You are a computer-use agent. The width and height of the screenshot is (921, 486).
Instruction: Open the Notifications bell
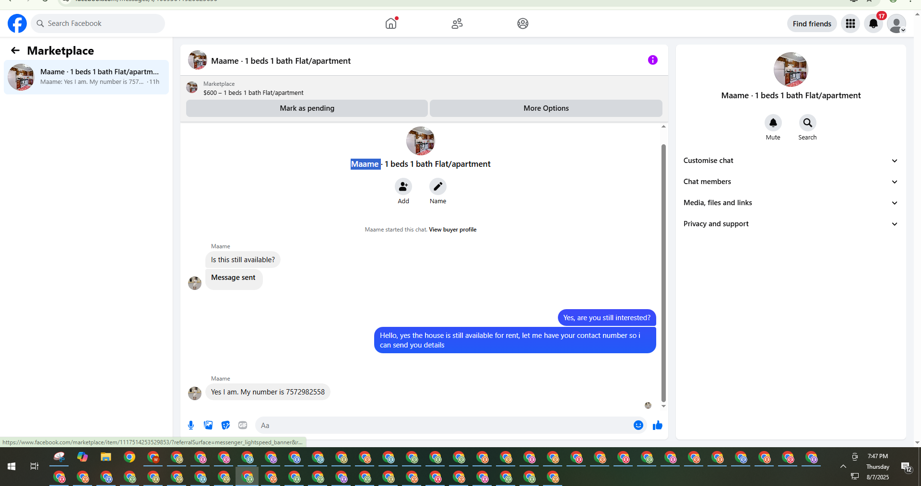(x=874, y=23)
